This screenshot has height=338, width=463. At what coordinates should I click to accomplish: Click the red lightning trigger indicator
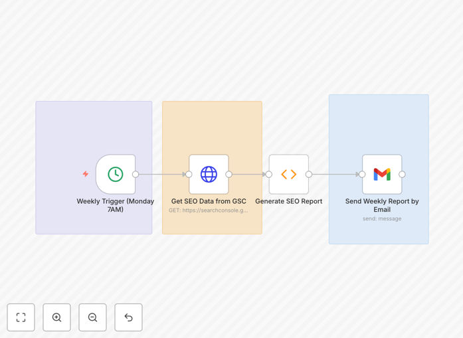[x=86, y=174]
